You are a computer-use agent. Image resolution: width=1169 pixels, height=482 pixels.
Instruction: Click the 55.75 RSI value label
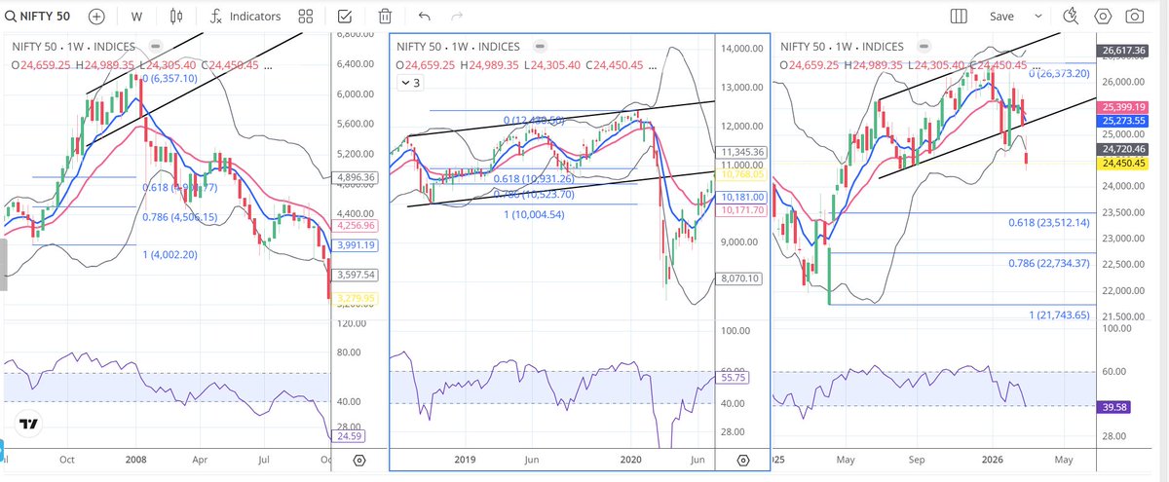[x=731, y=378]
